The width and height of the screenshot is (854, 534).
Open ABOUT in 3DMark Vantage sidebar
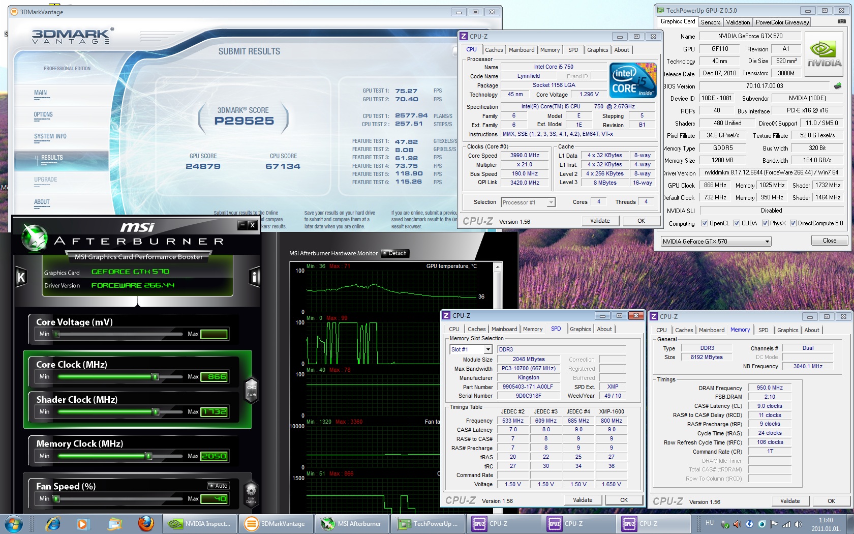pos(42,202)
